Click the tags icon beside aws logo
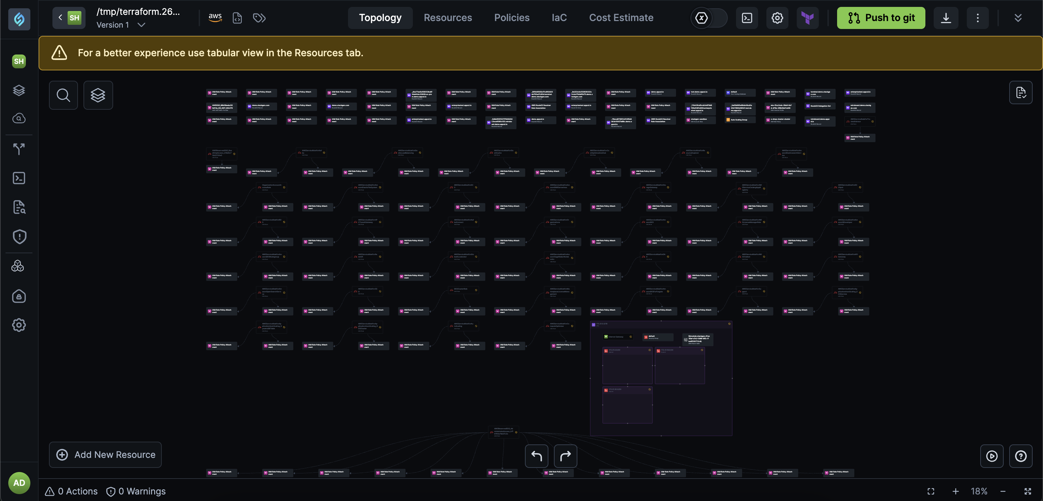This screenshot has height=501, width=1043. (259, 18)
